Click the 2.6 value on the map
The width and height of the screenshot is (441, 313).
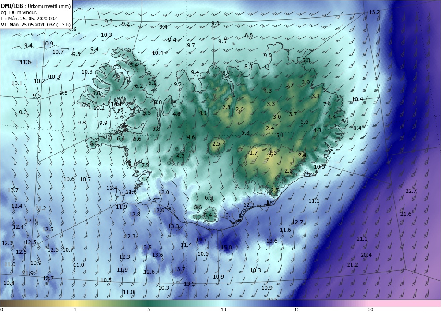tap(239, 109)
